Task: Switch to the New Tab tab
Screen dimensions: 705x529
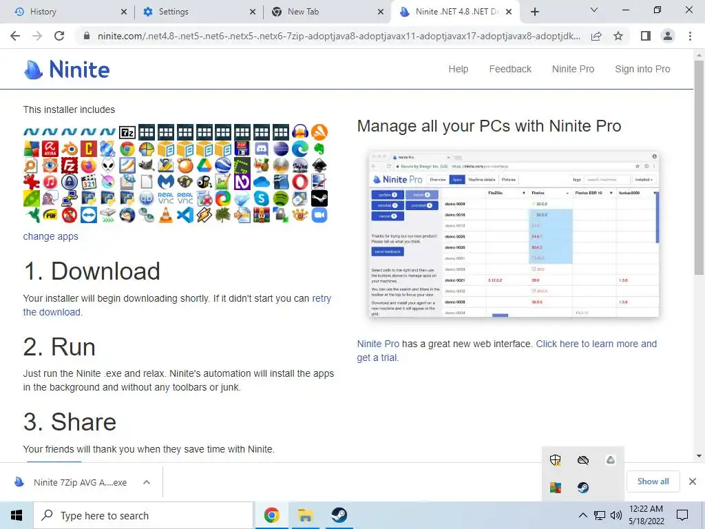Action: tap(327, 12)
